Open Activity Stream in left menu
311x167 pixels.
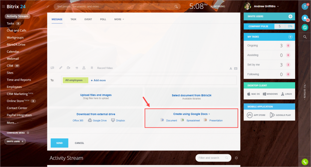click(x=17, y=16)
